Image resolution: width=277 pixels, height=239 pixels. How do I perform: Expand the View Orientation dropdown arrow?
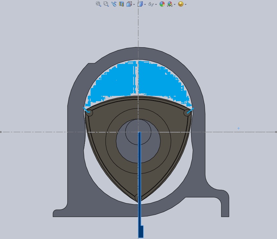(x=134, y=4)
